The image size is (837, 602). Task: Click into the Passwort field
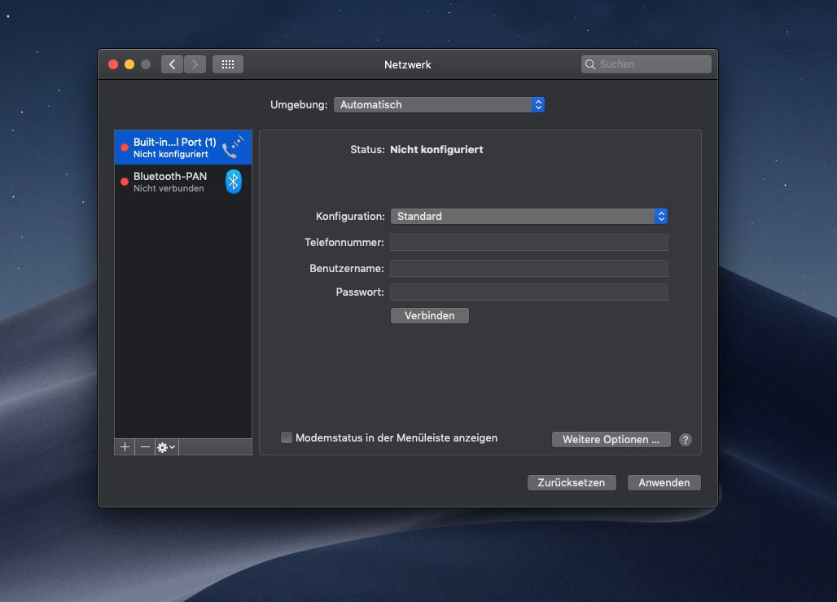tap(529, 292)
